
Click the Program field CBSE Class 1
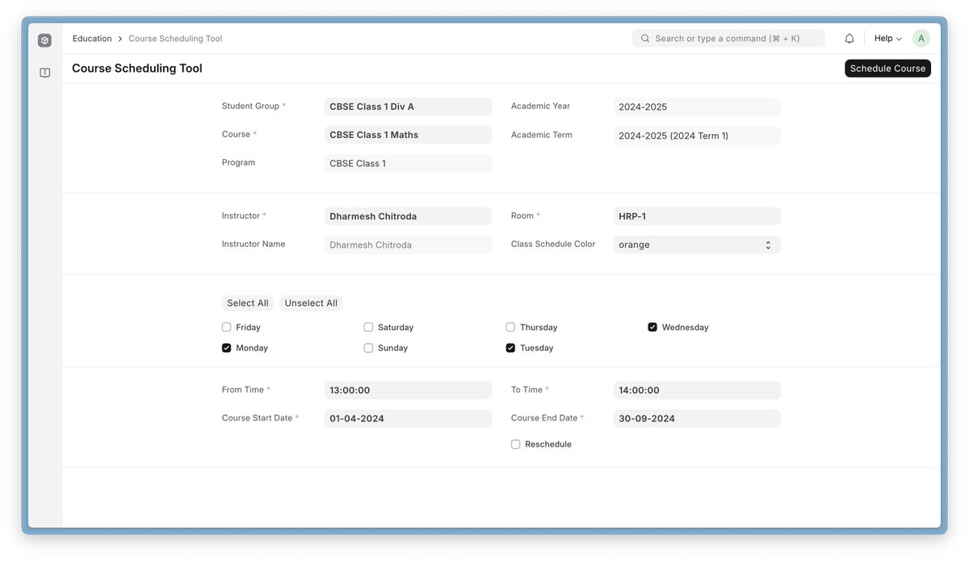click(x=408, y=163)
